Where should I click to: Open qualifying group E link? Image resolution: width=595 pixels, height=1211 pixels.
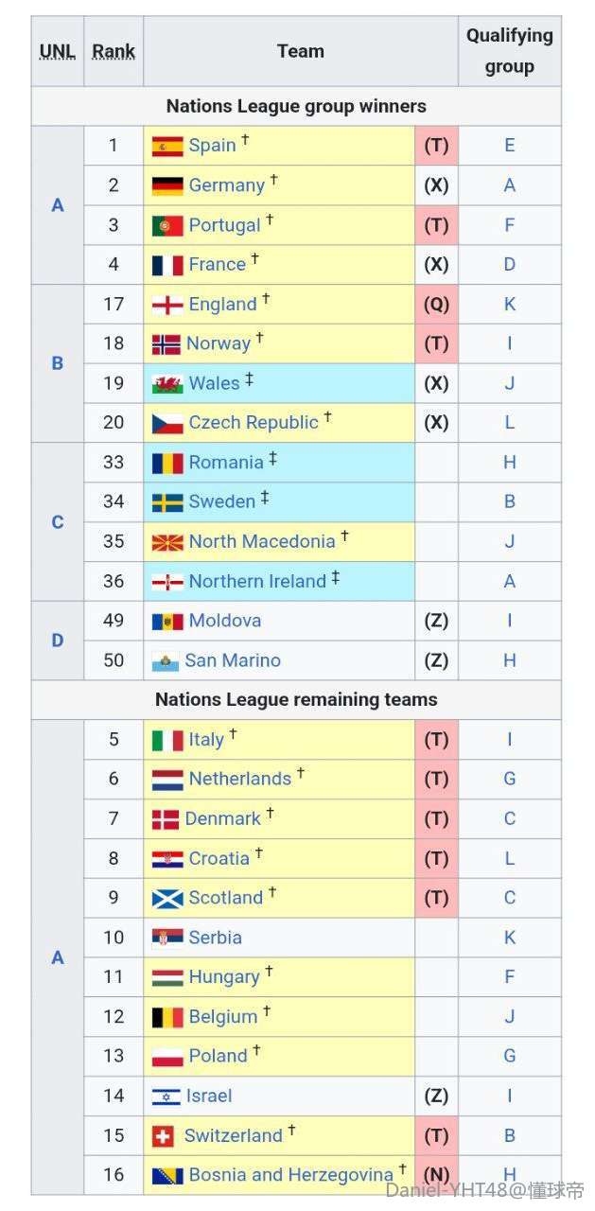click(x=509, y=146)
